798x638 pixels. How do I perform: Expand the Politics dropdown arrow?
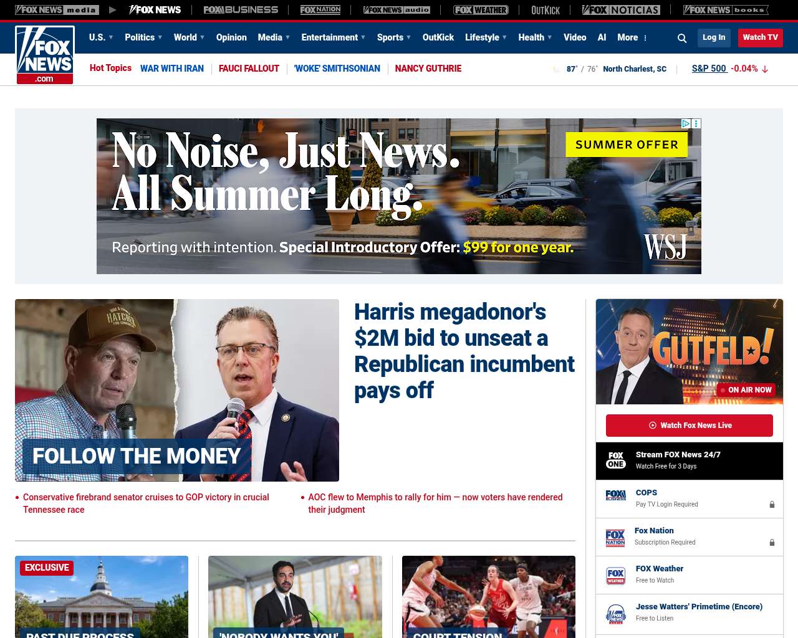click(x=160, y=37)
